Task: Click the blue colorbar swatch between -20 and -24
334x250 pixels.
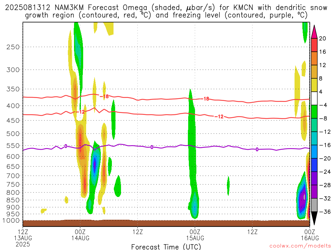Action: click(314, 165)
